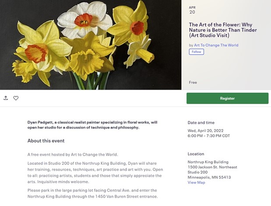Click the '6:00 PM – 7:30 PM CDT' time
Image resolution: width=271 pixels, height=206 pixels.
(x=208, y=136)
